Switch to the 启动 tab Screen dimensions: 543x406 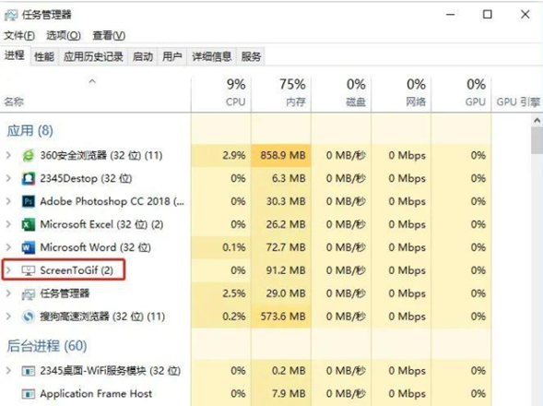tap(143, 56)
